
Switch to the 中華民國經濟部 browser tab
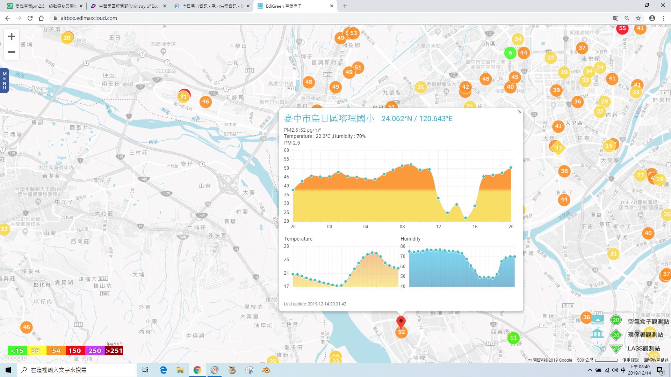pyautogui.click(x=128, y=6)
